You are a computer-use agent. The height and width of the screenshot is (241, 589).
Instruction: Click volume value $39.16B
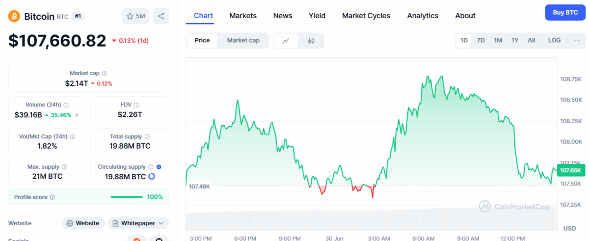point(29,115)
